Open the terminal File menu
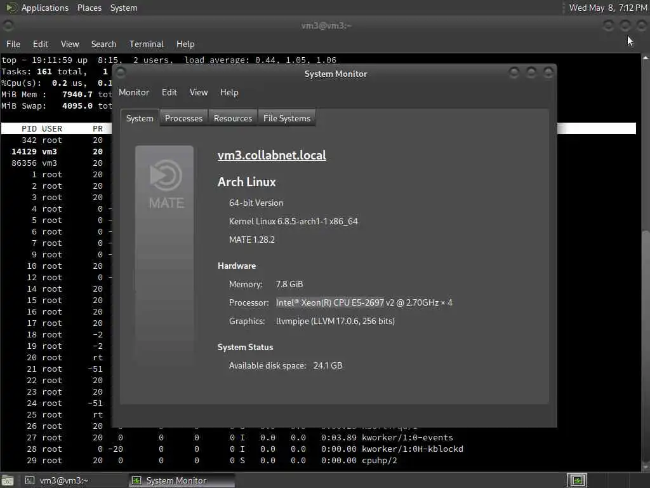Screen dimensions: 650x488 click(13, 44)
